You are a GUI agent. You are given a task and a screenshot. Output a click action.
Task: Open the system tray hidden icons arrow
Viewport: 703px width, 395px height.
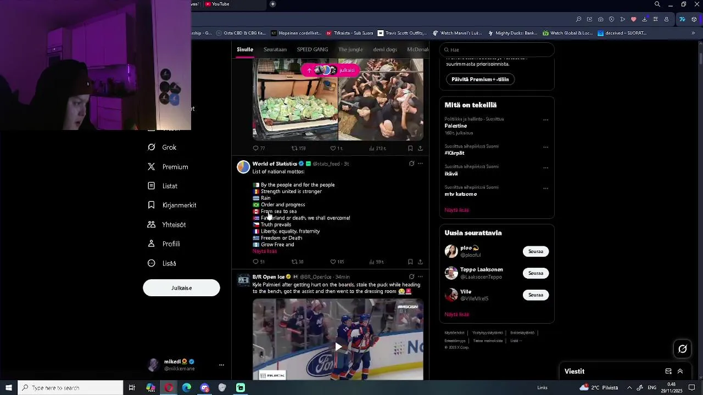pyautogui.click(x=629, y=388)
